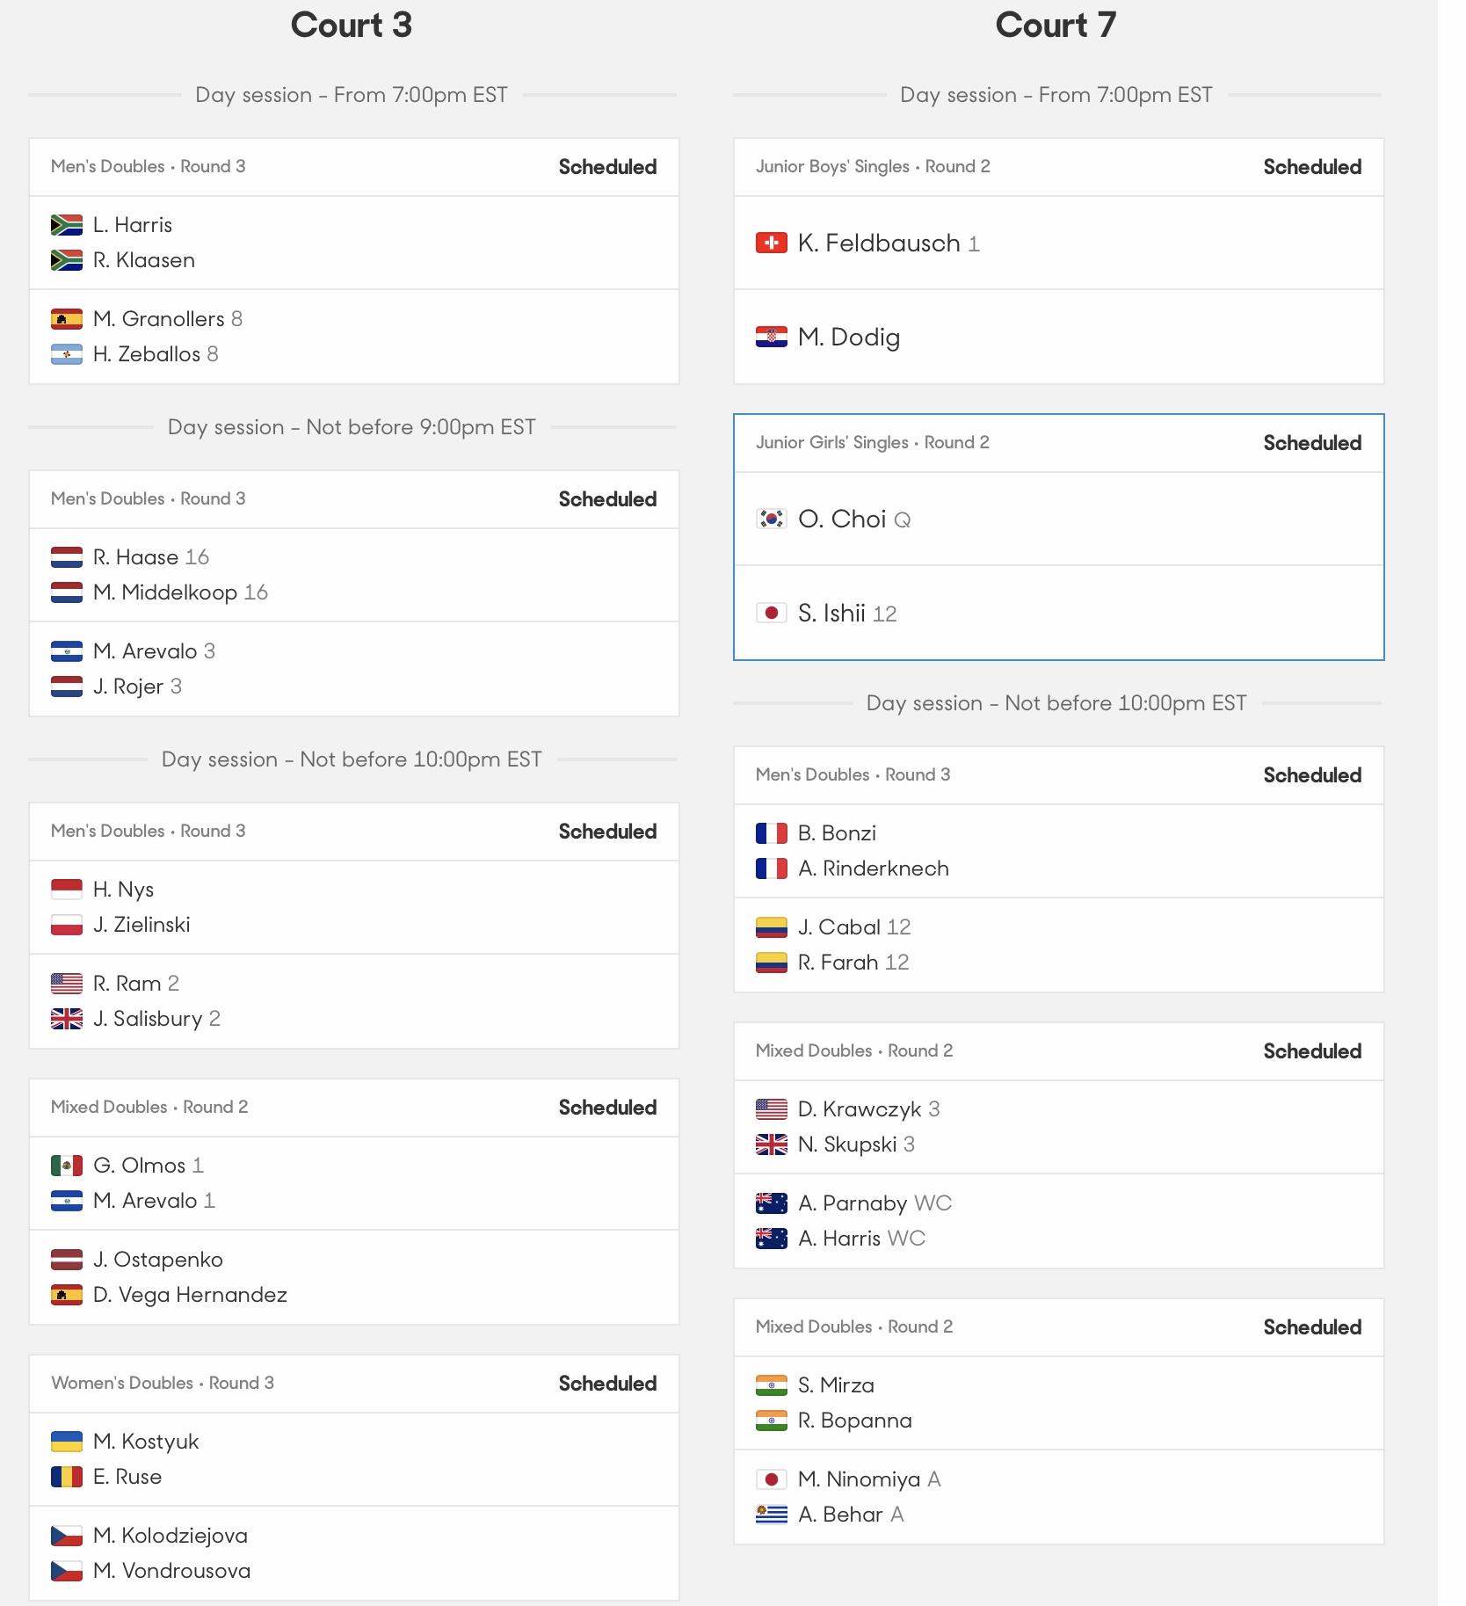Open the Junior Girls' Singles Round 2 match card

[1059, 537]
